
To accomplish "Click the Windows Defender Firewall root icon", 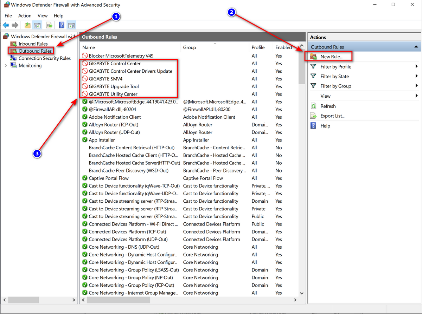I will [x=7, y=37].
